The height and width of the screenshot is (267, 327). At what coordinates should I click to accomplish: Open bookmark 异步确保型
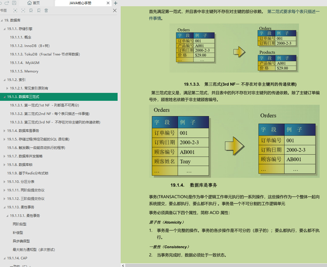[21, 242]
